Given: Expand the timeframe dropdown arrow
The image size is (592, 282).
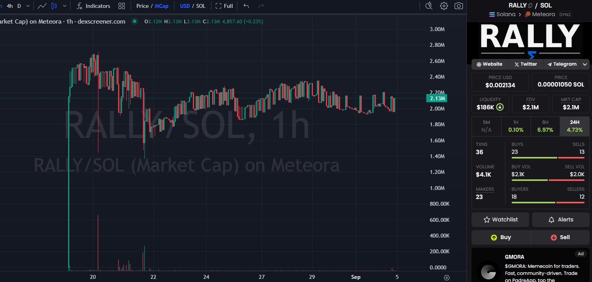Looking at the screenshot, I should point(28,6).
